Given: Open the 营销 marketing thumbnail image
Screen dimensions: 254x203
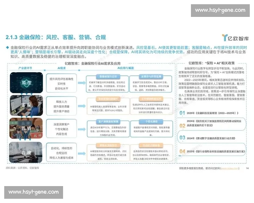Looking at the screenshot, I should (x=26, y=128).
